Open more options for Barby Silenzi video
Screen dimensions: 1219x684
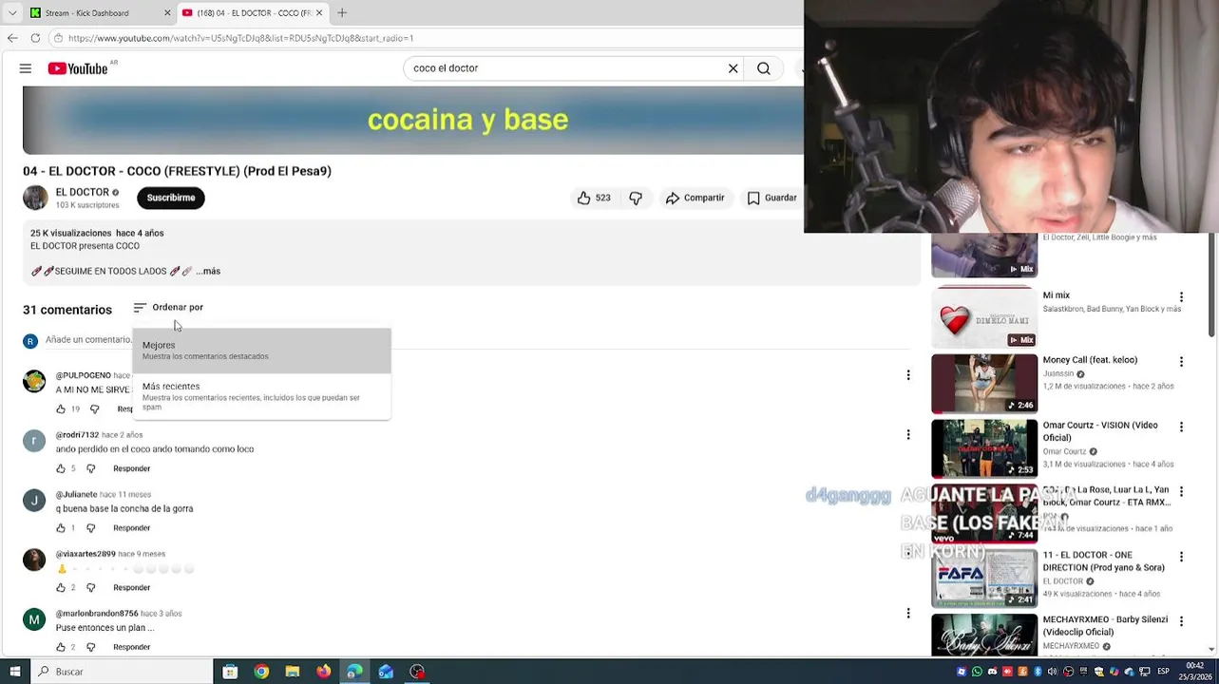point(1181,621)
